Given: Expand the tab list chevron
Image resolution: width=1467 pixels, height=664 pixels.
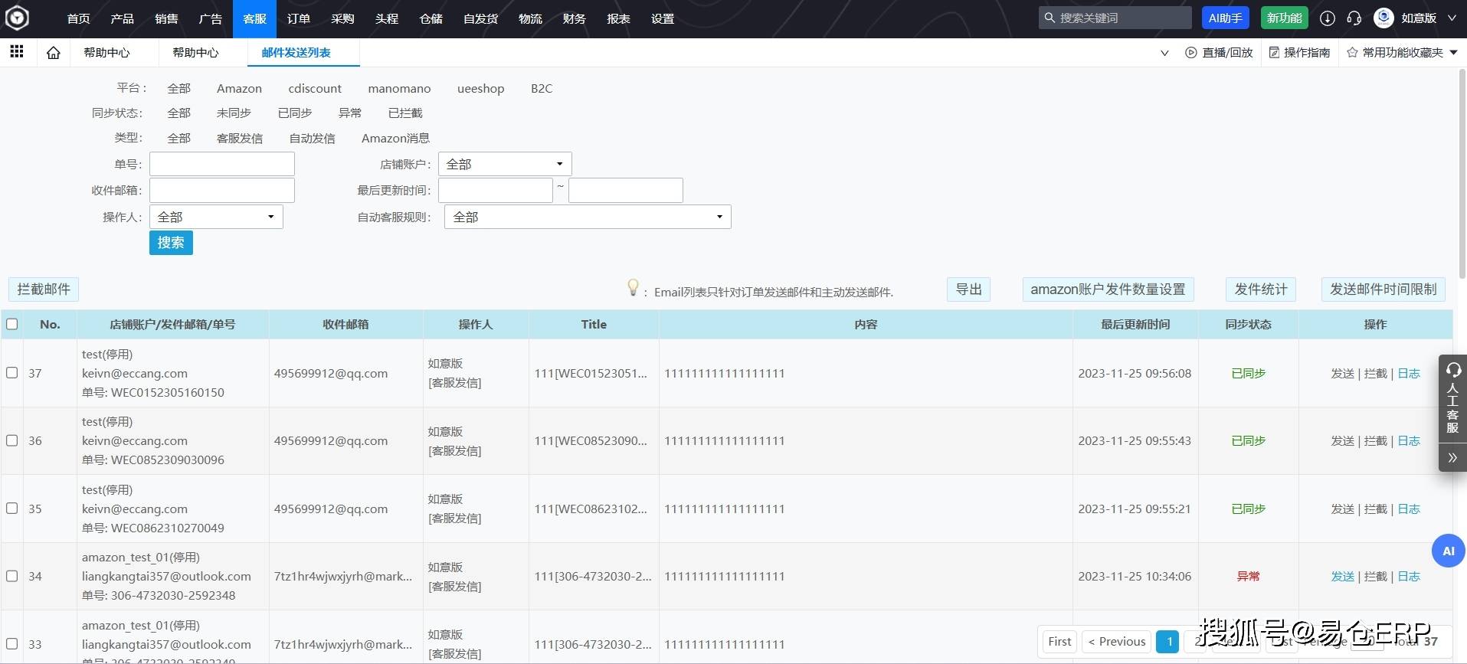Looking at the screenshot, I should [x=1164, y=53].
